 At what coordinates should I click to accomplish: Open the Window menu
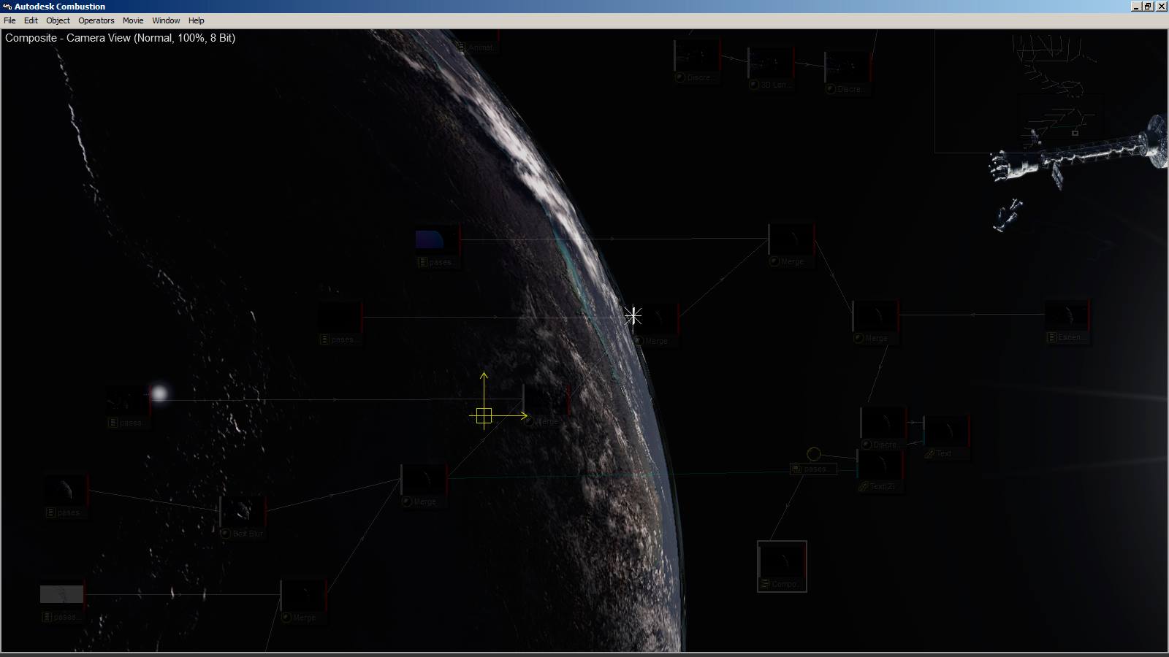[x=166, y=20]
